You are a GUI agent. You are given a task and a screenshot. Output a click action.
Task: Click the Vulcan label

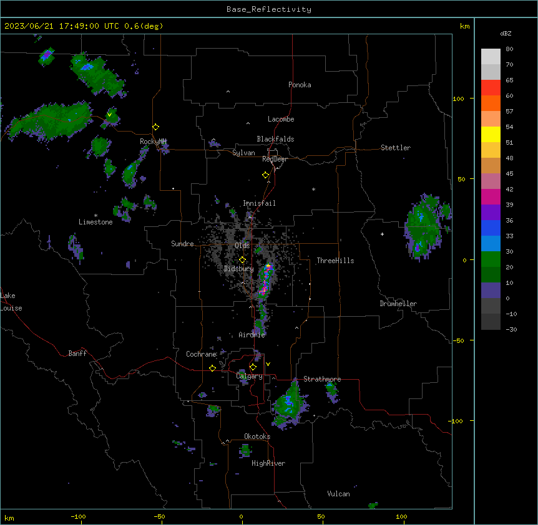[339, 494]
